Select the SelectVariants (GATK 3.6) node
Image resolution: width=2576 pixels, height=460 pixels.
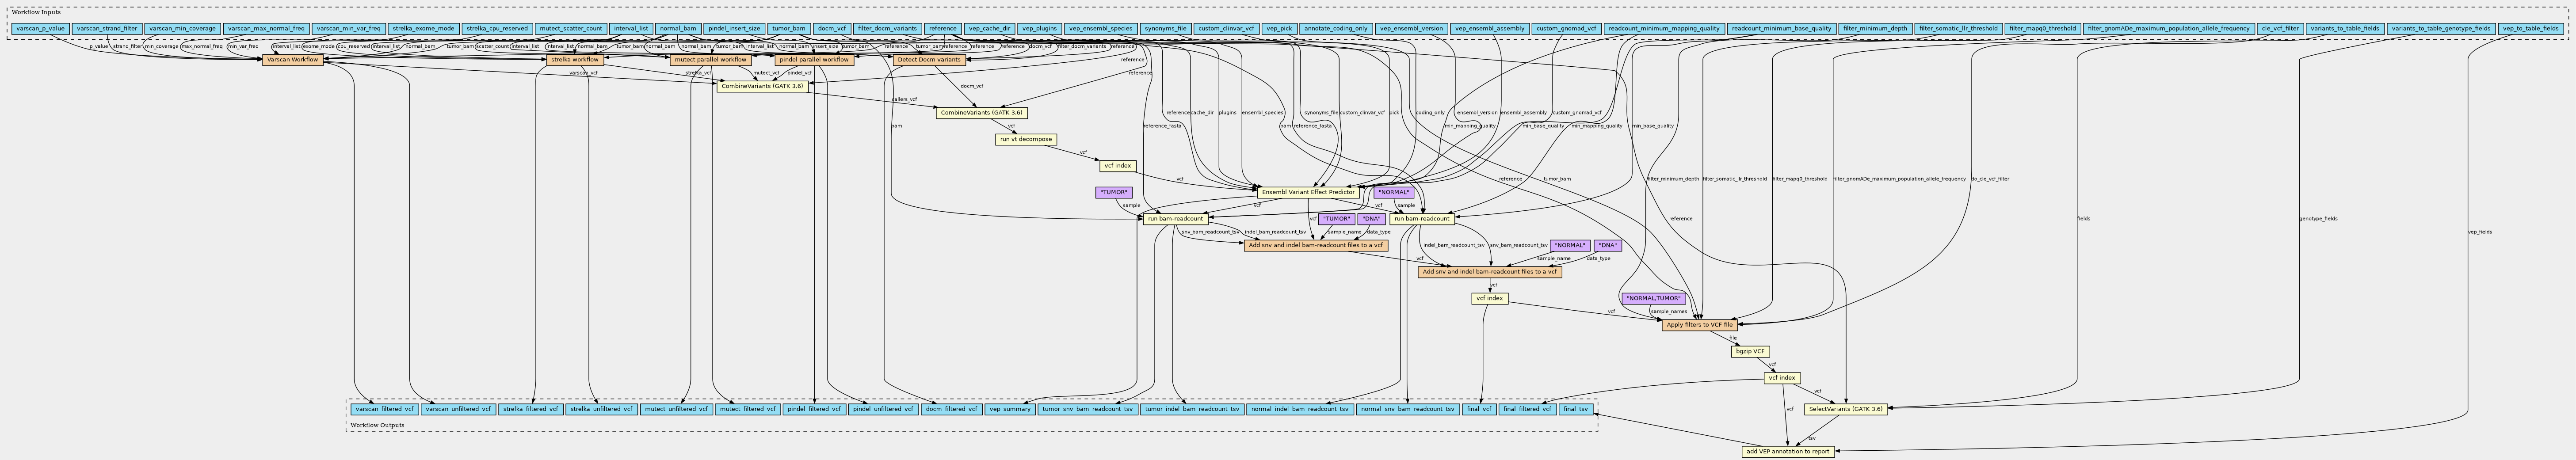tap(1847, 409)
